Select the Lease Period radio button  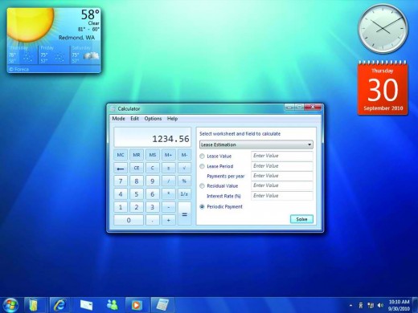[203, 166]
